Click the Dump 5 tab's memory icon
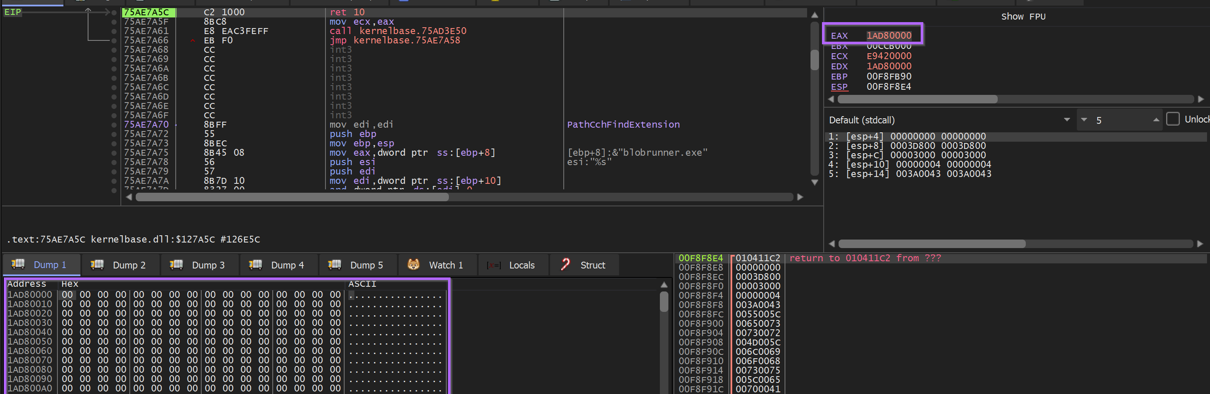 (x=334, y=264)
